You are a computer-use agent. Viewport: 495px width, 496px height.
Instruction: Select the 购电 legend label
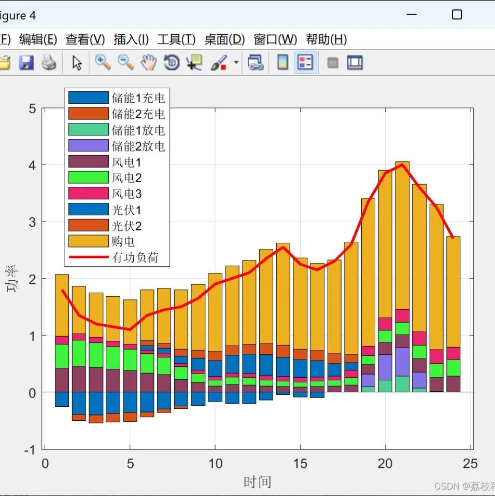[123, 241]
